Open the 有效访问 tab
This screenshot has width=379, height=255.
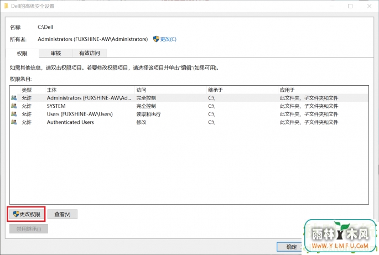click(x=90, y=53)
